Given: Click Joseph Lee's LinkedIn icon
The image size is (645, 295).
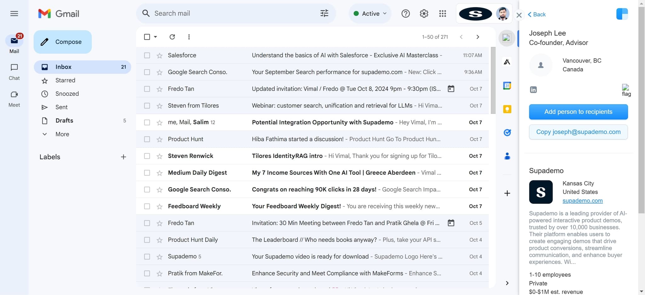Looking at the screenshot, I should [x=533, y=90].
